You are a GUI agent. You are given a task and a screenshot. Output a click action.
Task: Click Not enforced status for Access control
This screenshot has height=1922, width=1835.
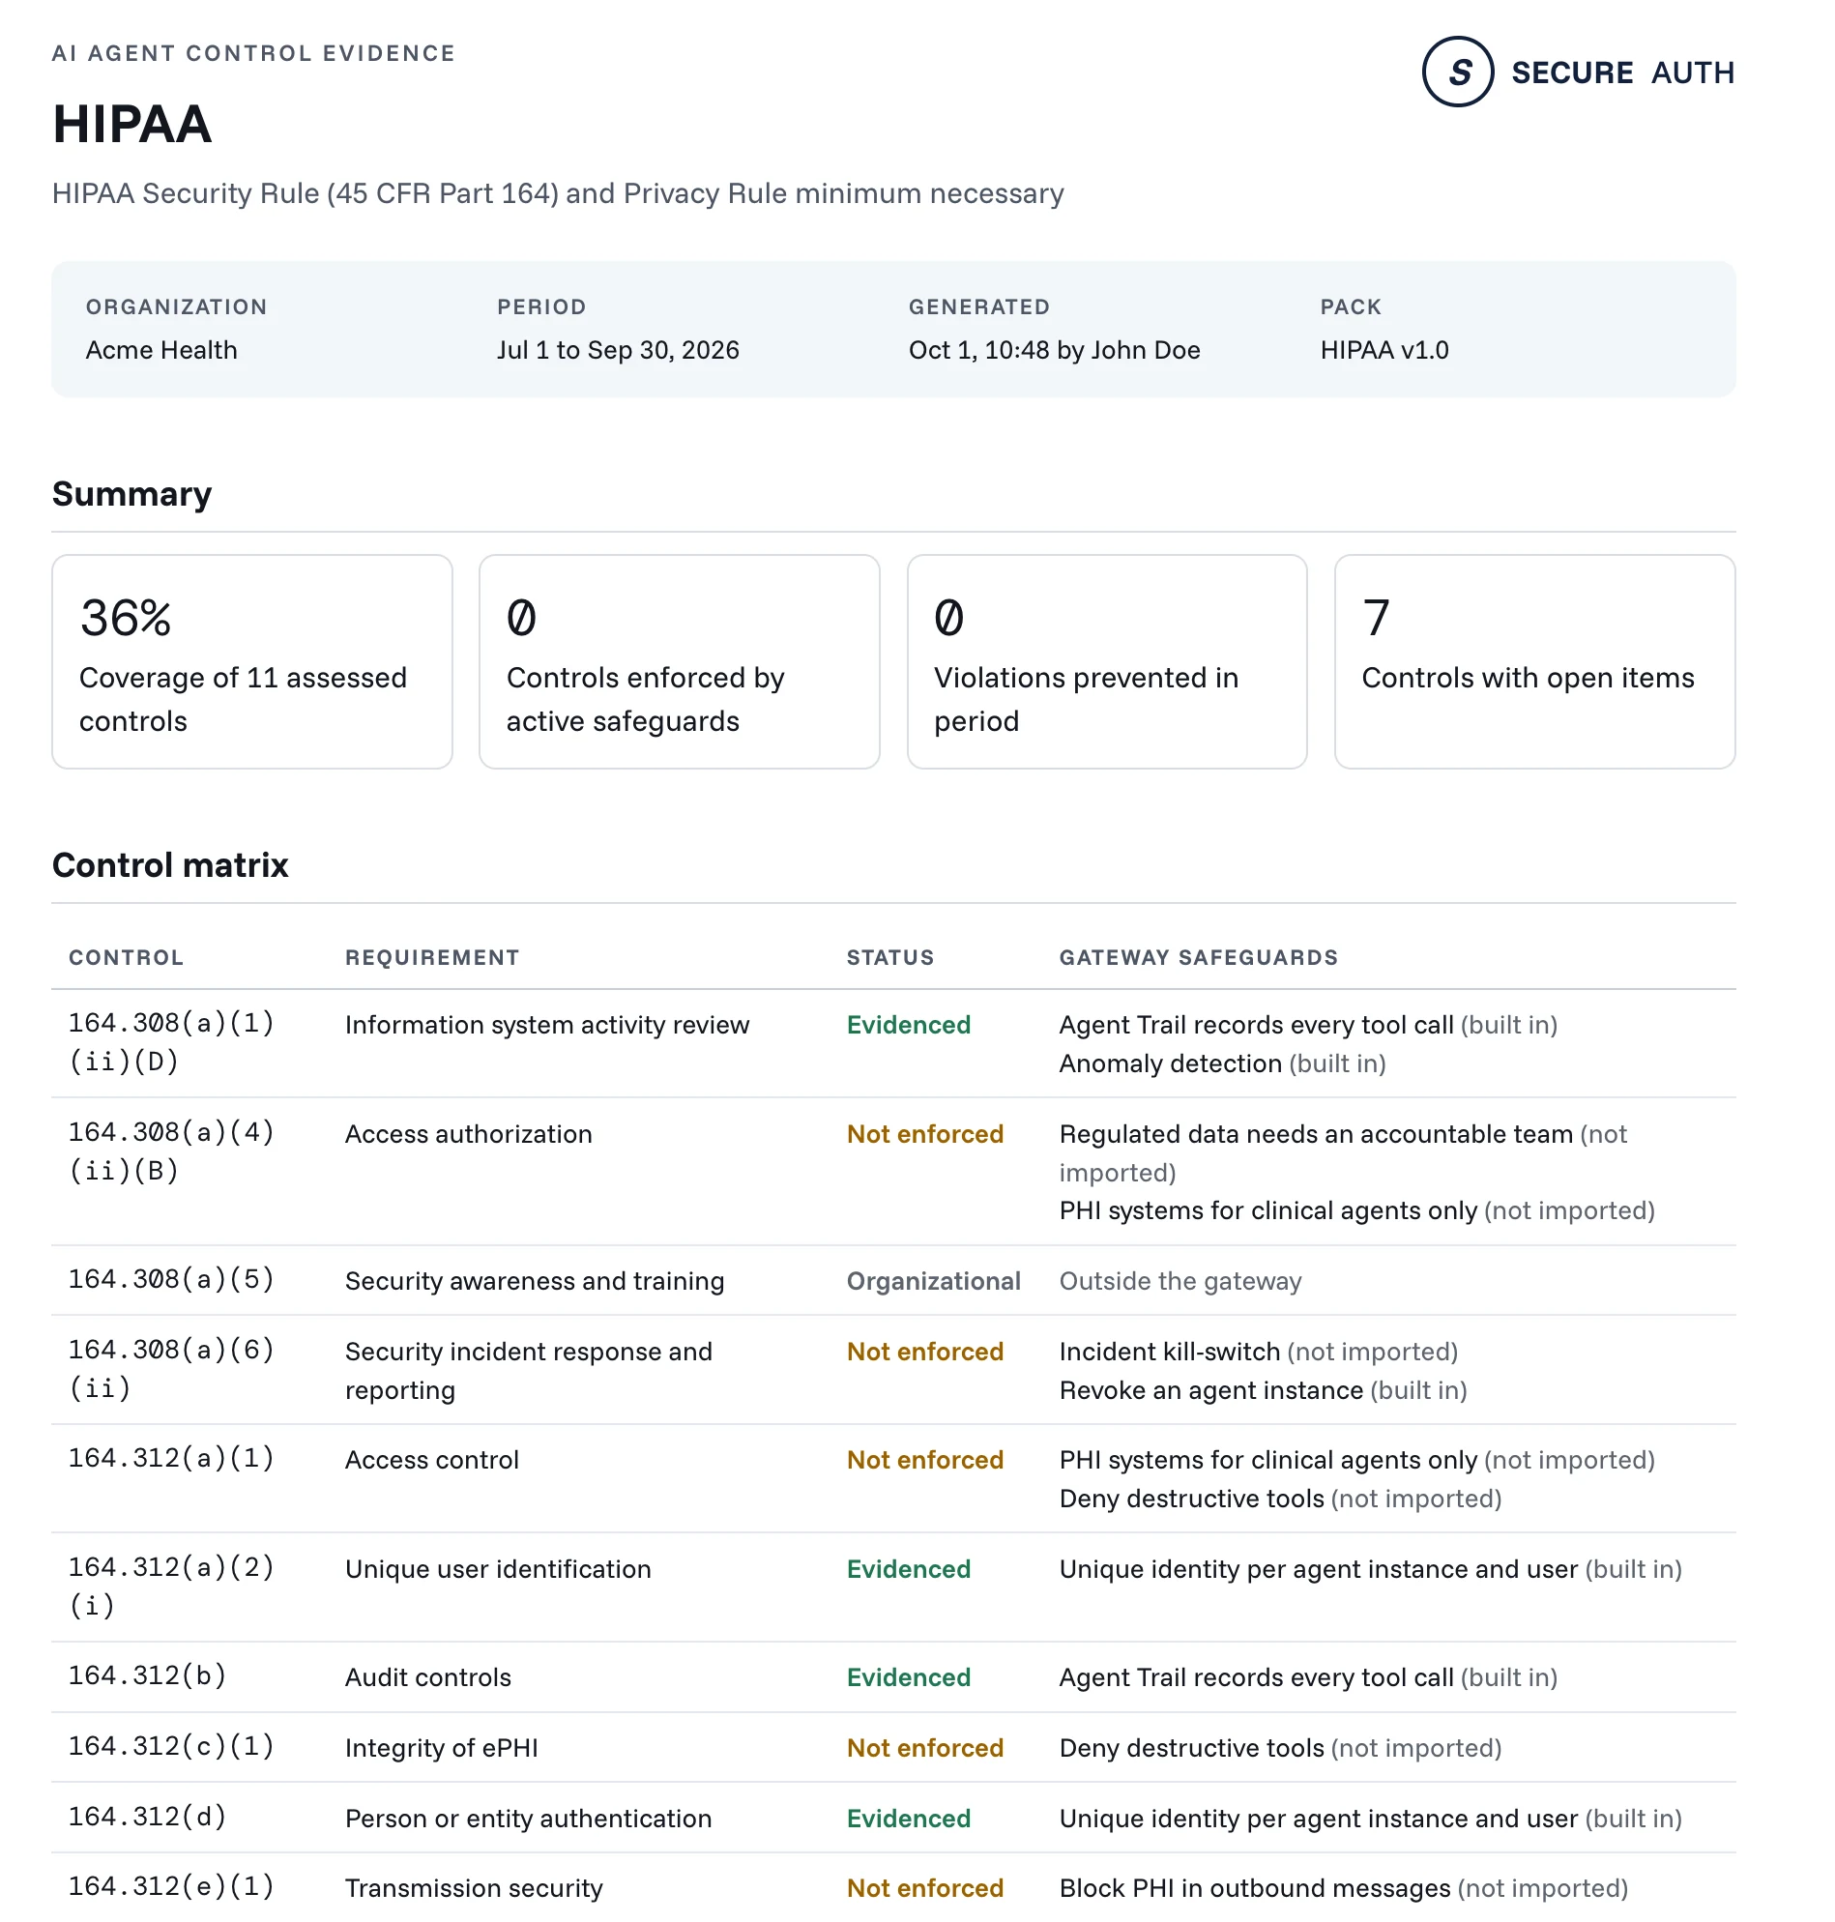(924, 1459)
